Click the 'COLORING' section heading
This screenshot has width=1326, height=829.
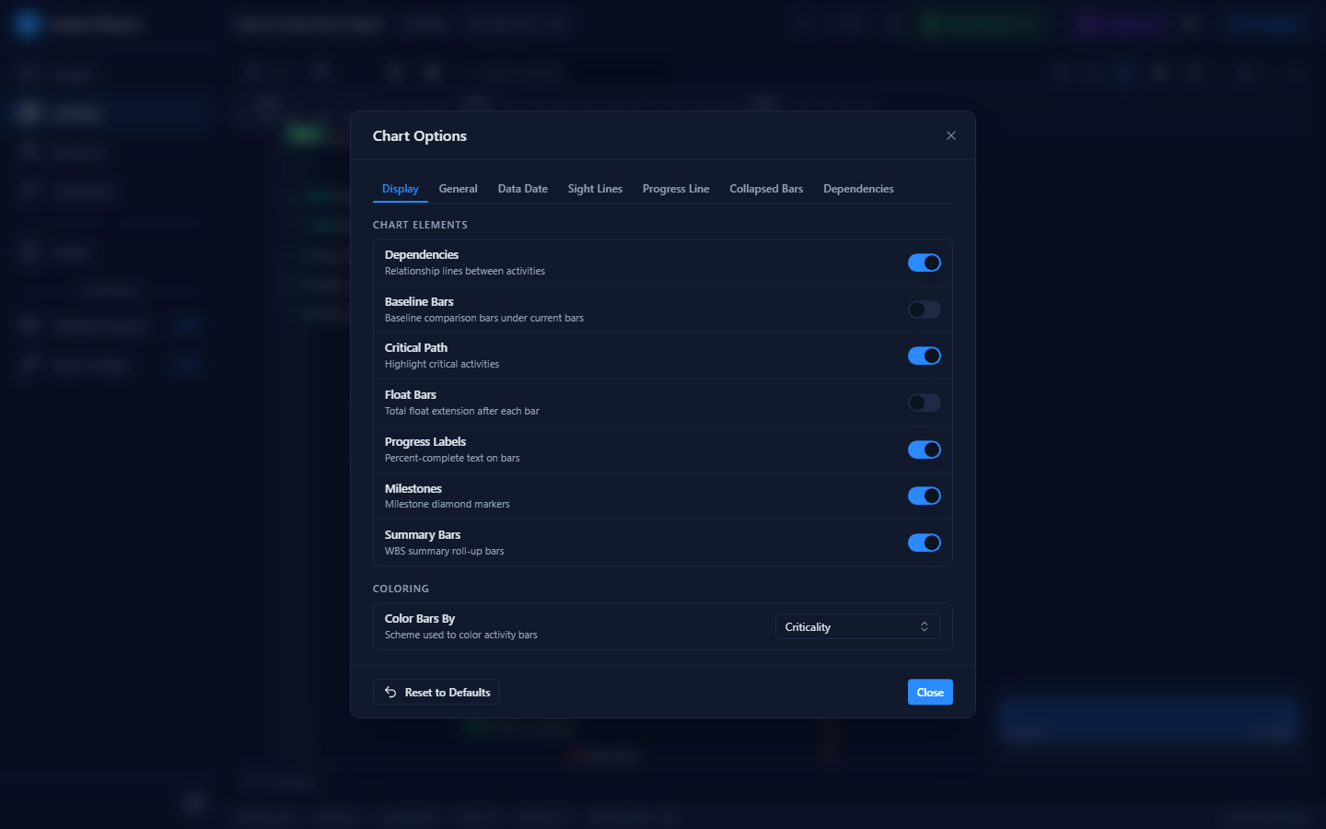click(x=401, y=589)
